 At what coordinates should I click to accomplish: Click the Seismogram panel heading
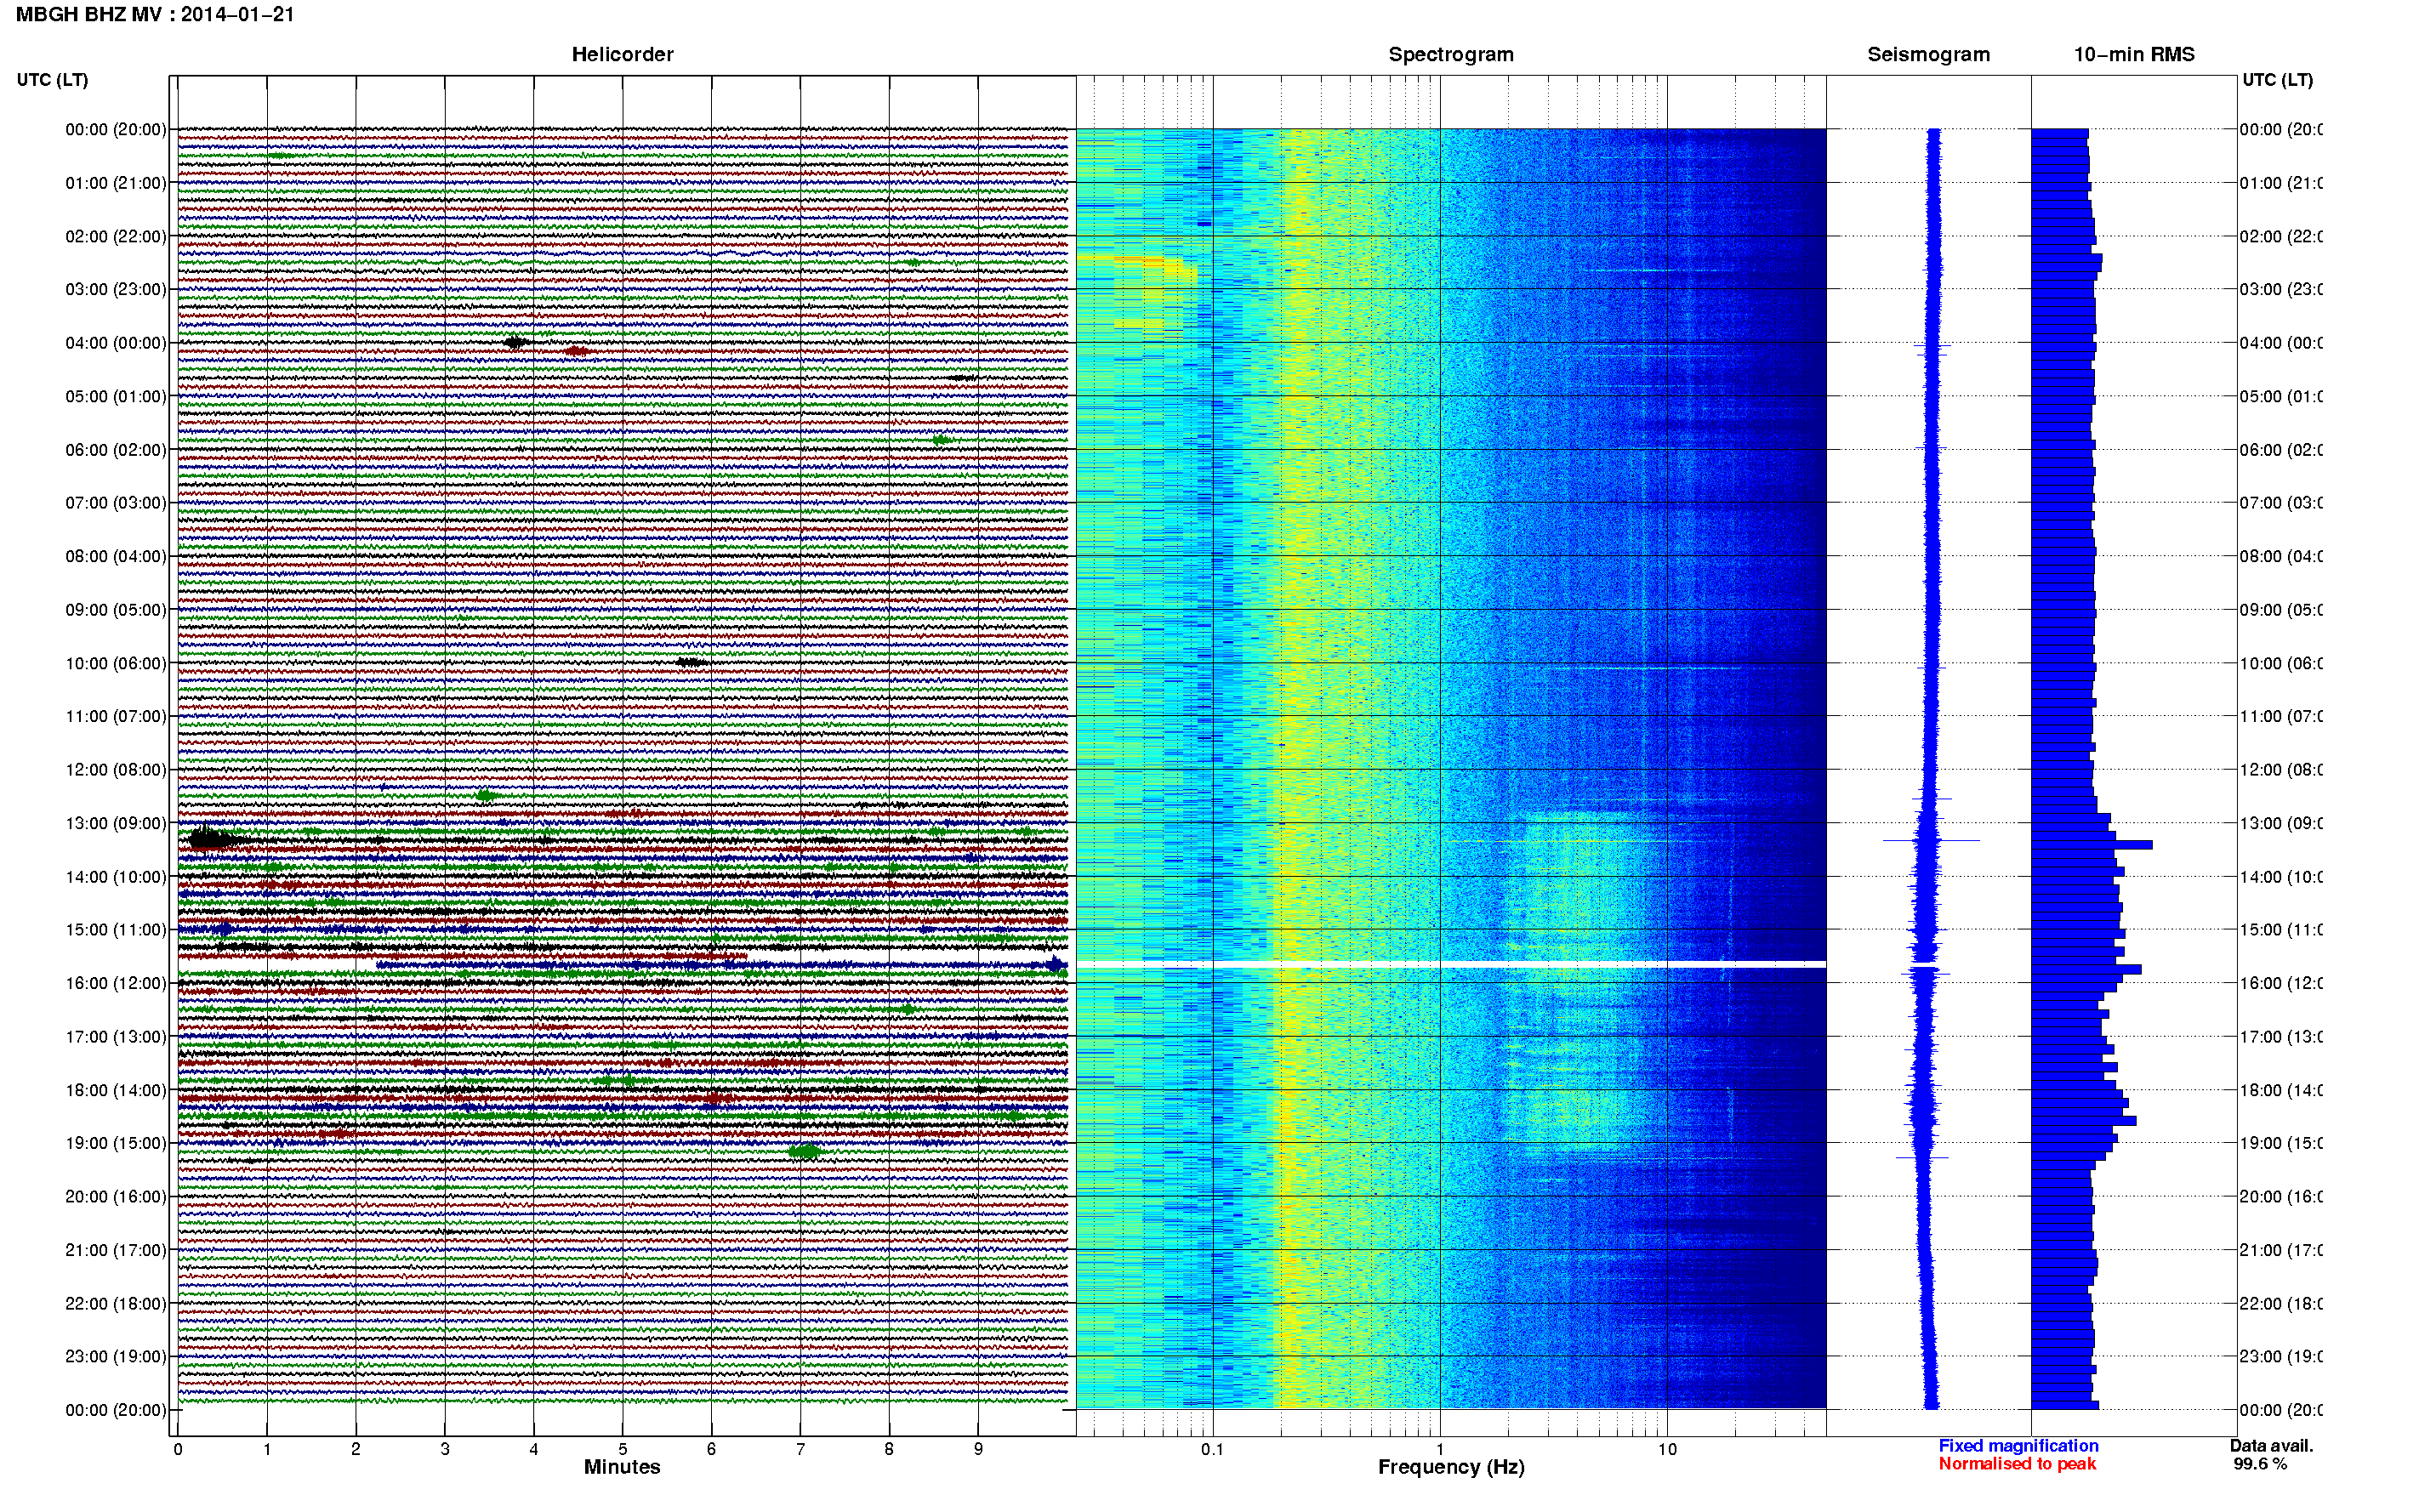tap(1928, 55)
